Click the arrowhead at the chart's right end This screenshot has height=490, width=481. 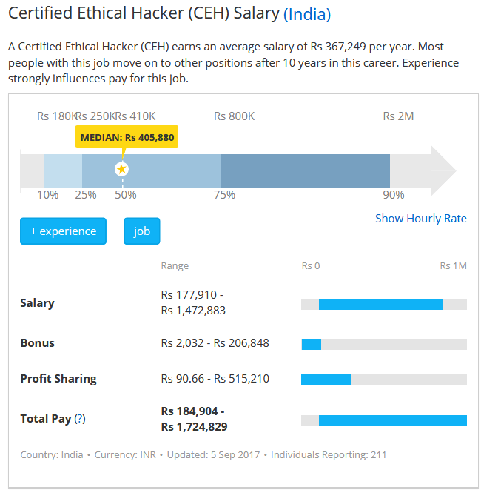pos(444,170)
